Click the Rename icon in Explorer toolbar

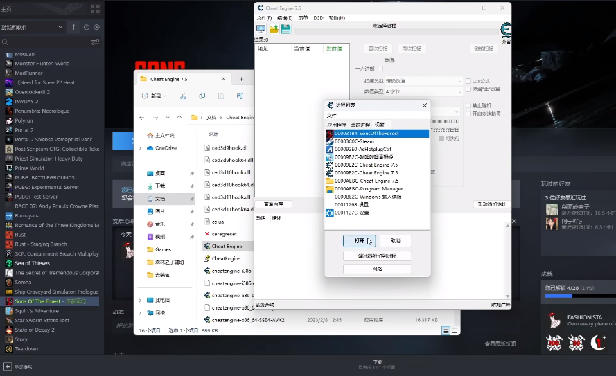[x=240, y=96]
